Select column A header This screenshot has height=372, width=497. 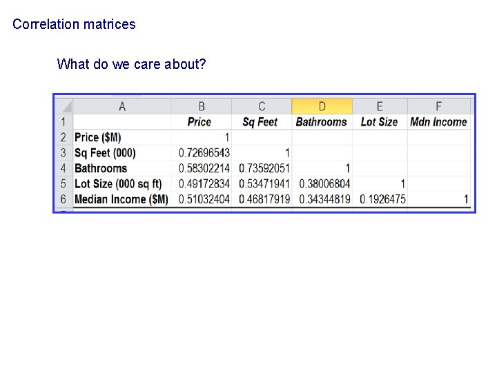point(122,106)
